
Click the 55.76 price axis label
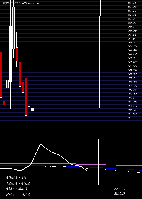132,46
